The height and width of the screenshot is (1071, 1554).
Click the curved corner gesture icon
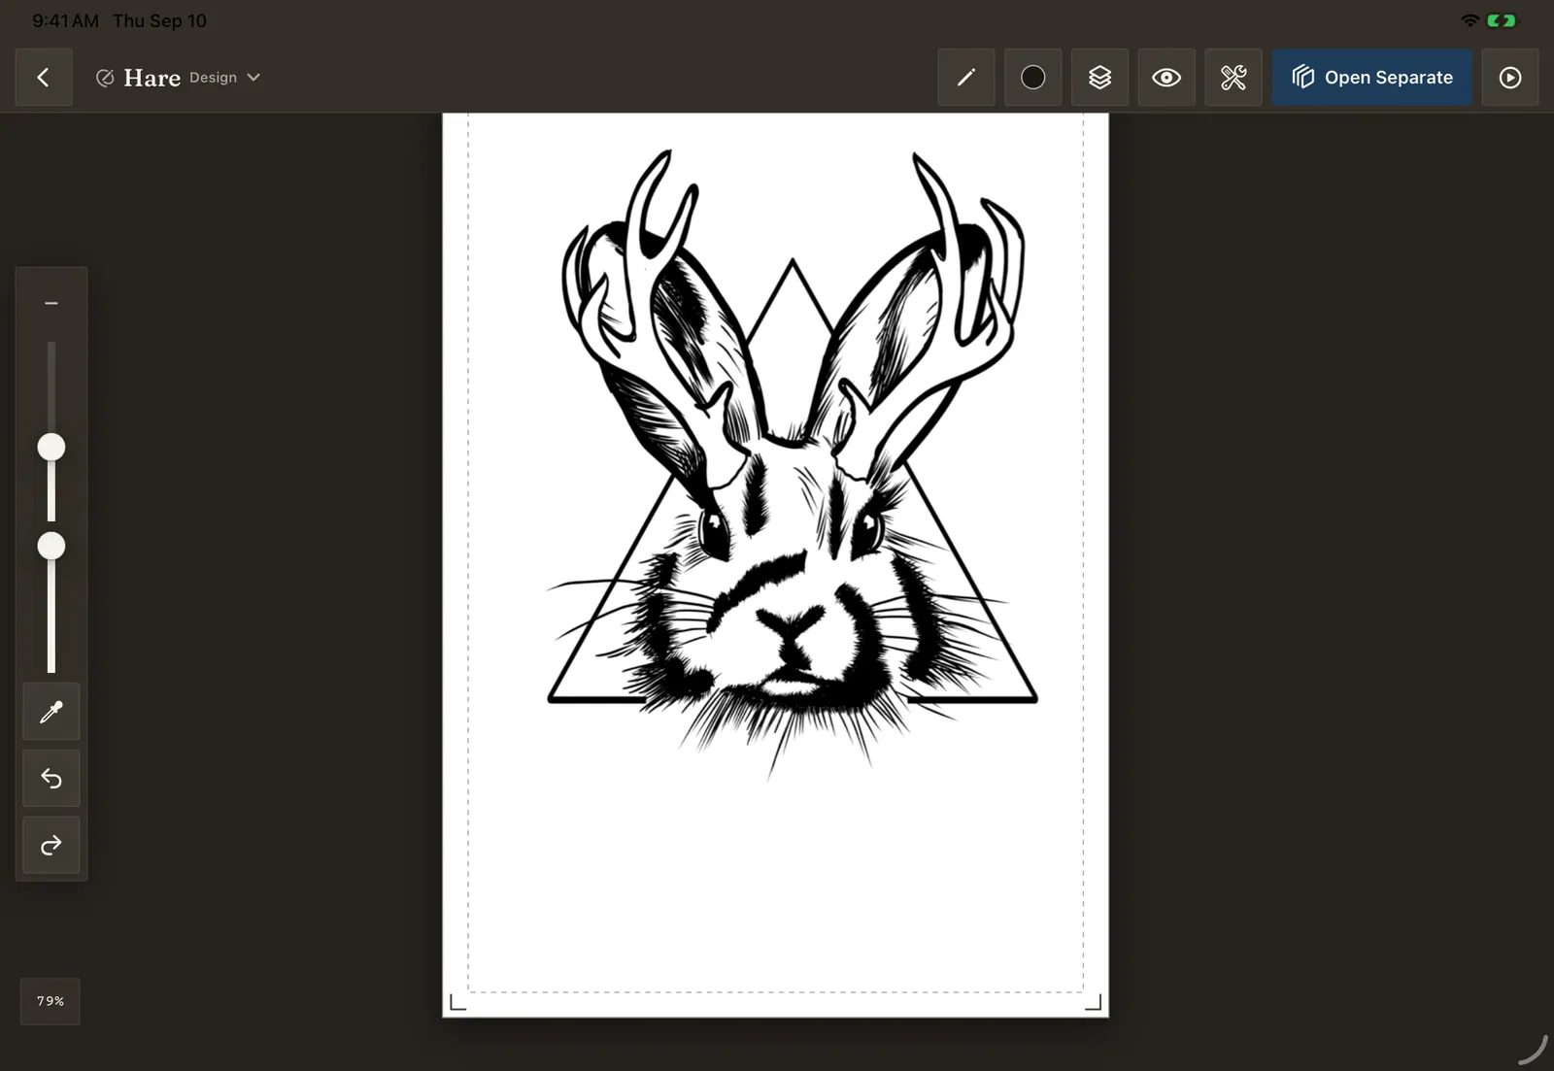tap(1533, 1051)
